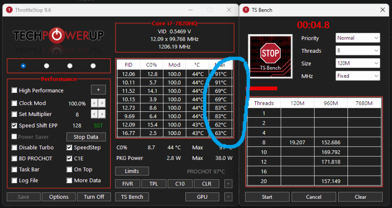Toggle the BD PROCHOT checkbox

click(14, 159)
